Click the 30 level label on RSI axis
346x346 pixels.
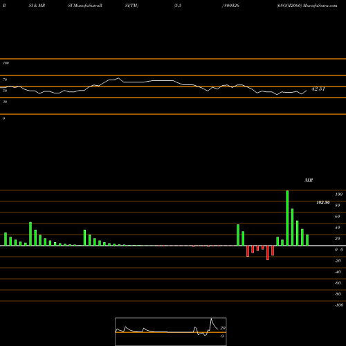click(x=5, y=102)
